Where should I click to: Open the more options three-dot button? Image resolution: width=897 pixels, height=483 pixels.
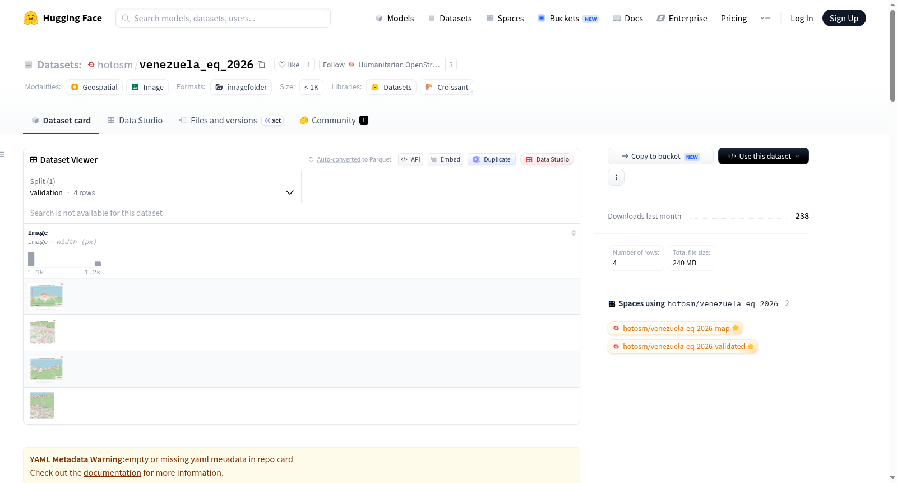[616, 177]
